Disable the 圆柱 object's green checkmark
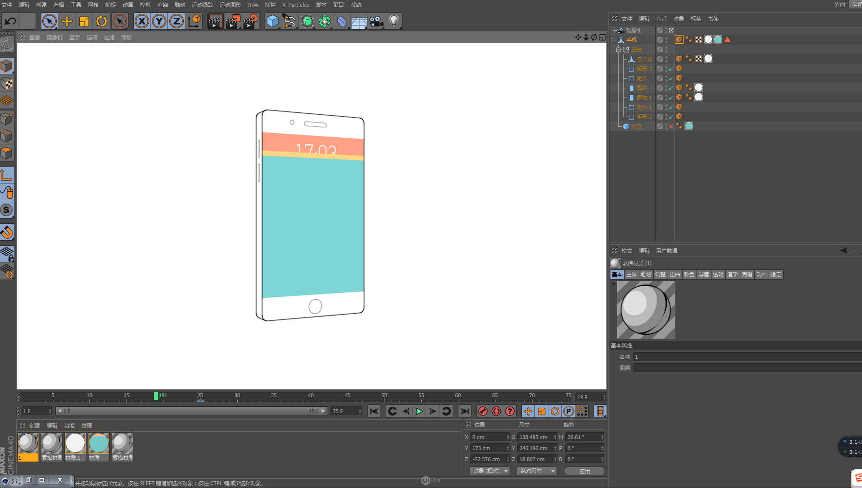The image size is (862, 488). coord(671,88)
